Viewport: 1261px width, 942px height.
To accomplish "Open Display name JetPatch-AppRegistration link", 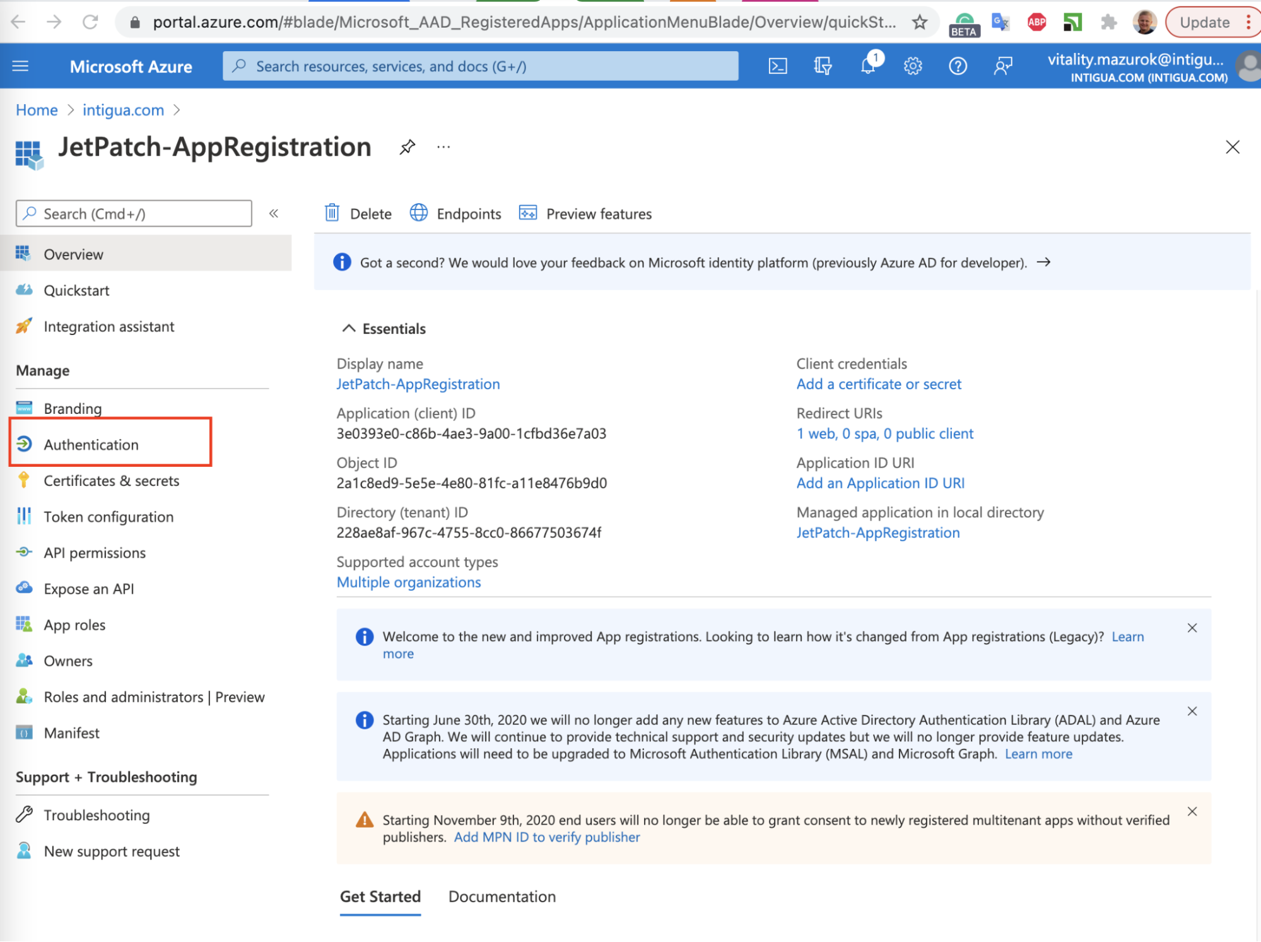I will tap(418, 384).
